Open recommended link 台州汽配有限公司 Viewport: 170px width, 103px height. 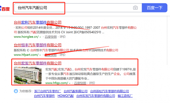click(76, 91)
